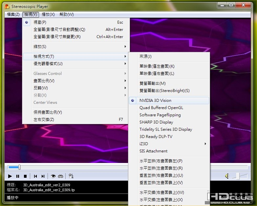Expand the 反轉(W) submenu
The width and height of the screenshot is (257, 206).
(x=76, y=88)
